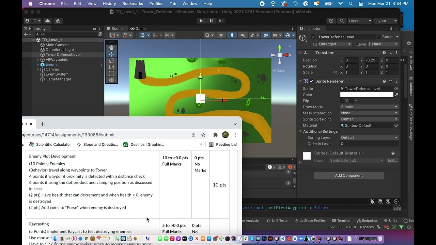Expand AllWaypoints in Hierarchy
The height and width of the screenshot is (245, 436).
tap(38, 60)
